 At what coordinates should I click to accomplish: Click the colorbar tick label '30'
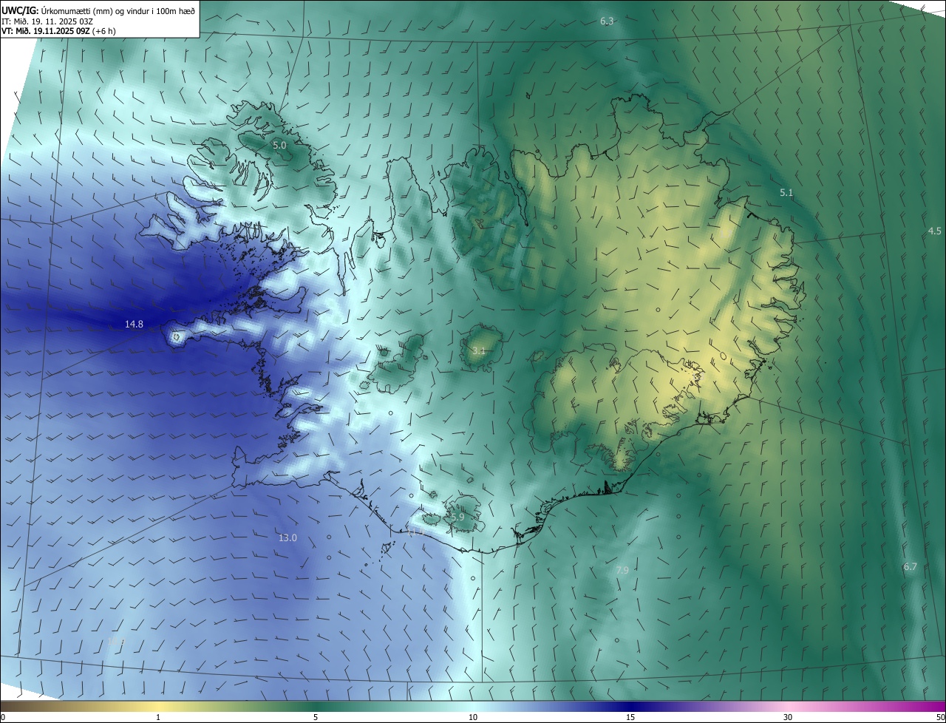788,717
